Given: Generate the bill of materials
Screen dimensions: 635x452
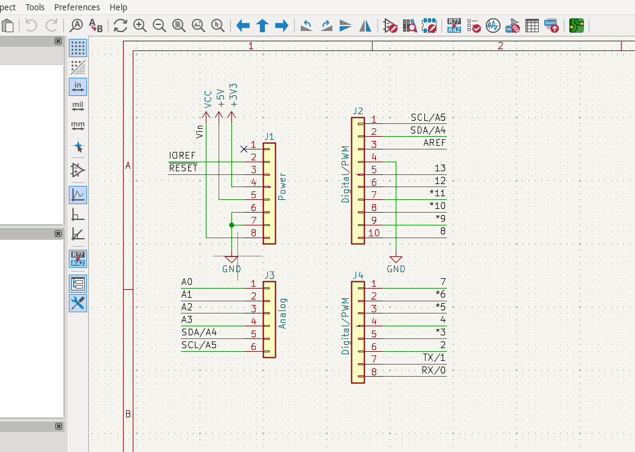Looking at the screenshot, I should click(551, 26).
